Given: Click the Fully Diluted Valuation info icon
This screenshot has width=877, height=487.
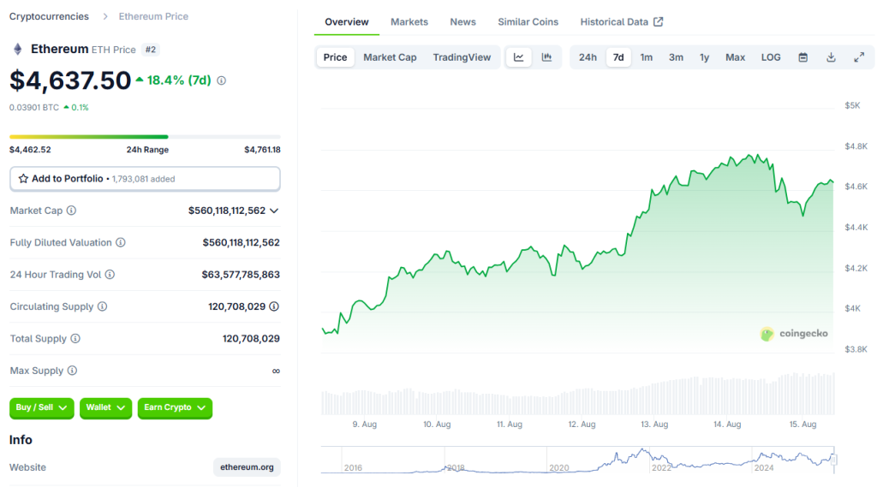Looking at the screenshot, I should click(121, 242).
